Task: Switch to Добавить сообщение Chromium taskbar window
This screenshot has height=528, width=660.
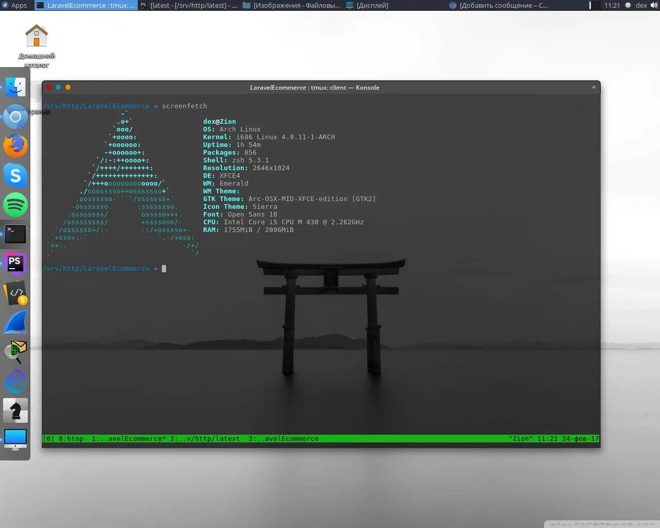Action: click(x=499, y=5)
